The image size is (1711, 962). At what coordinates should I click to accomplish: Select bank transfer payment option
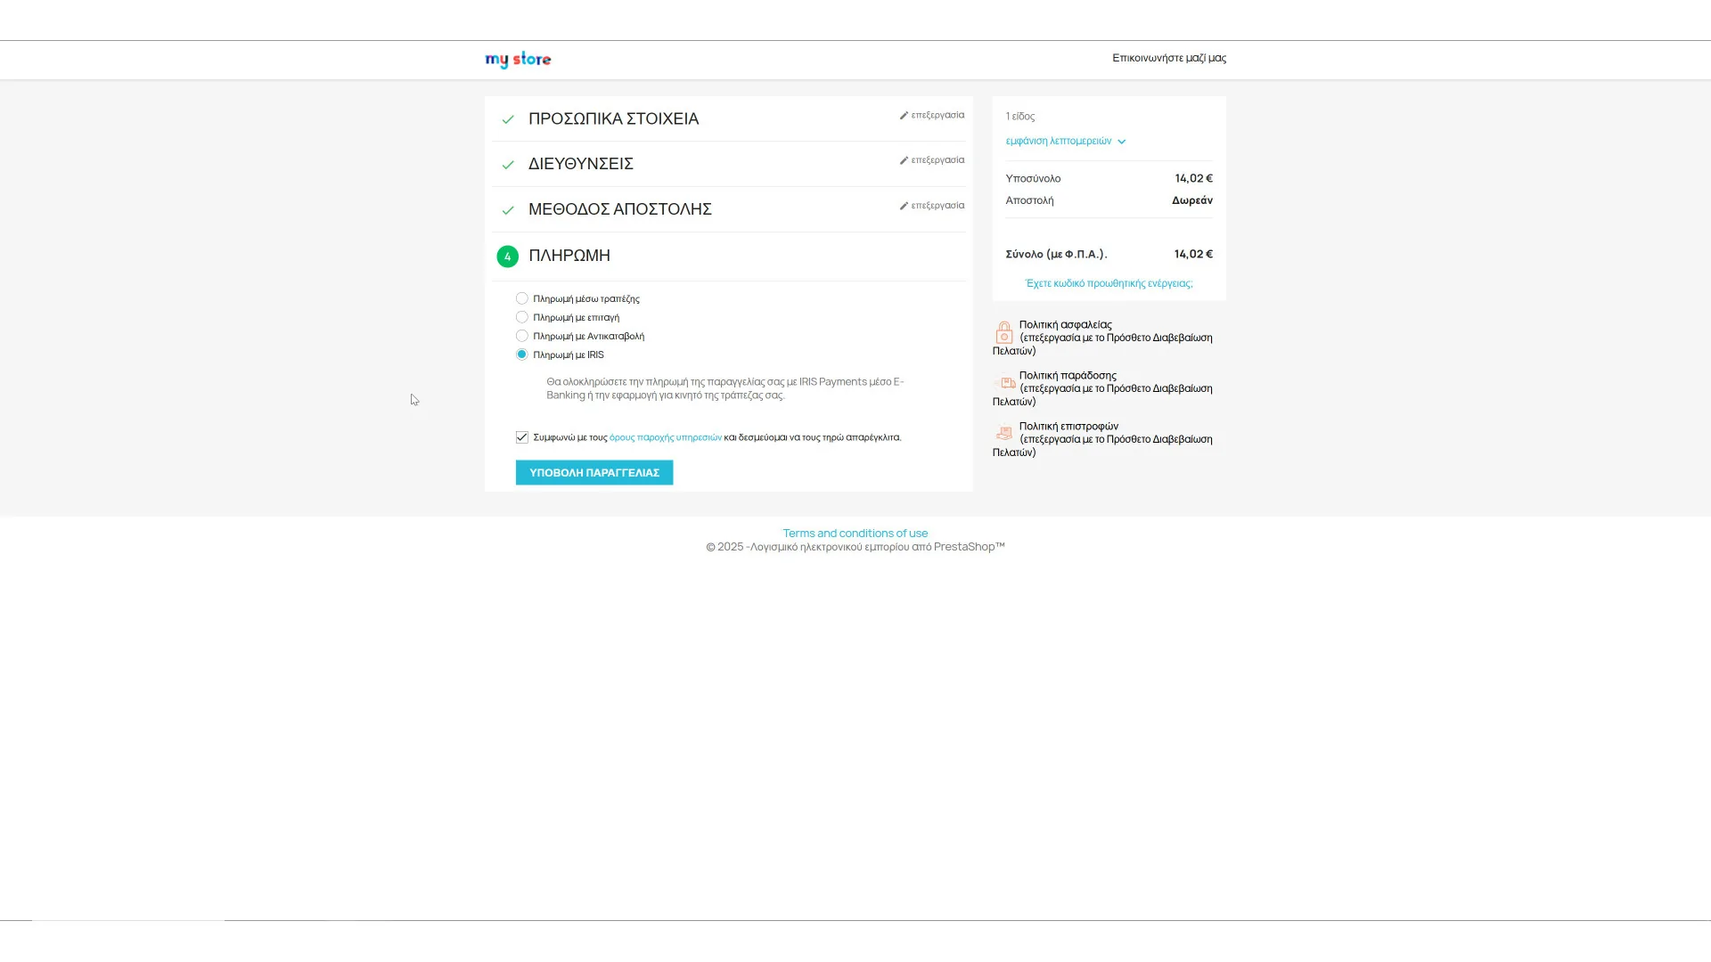(522, 298)
